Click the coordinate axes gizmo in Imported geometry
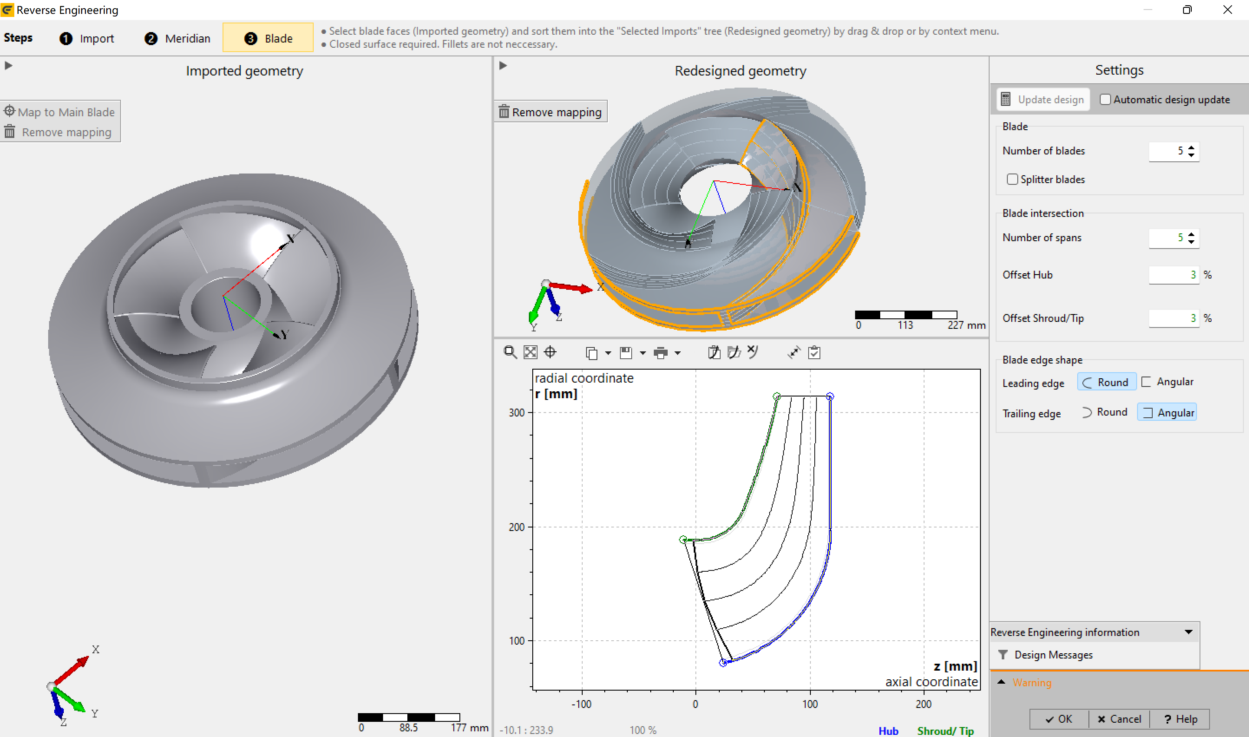Screen dimensions: 1249x737 point(73,686)
